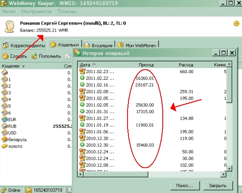Click the 28187.21 income amount
The image size is (242, 193).
tap(145, 85)
